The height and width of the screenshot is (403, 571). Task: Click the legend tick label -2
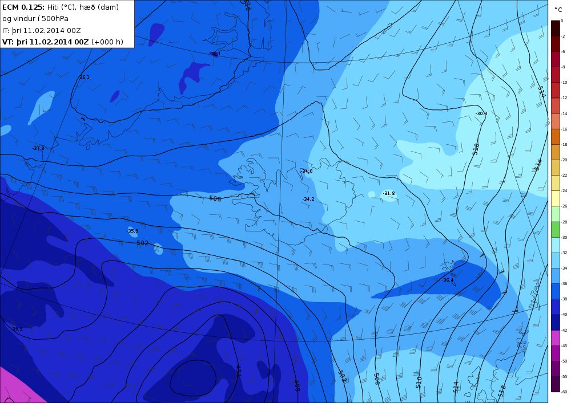(564, 36)
